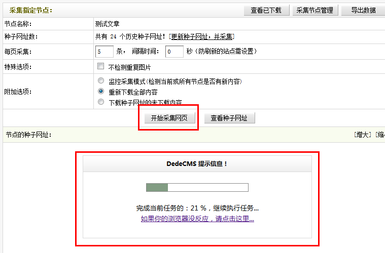Click 更新种子网址，并采集 link
Image resolution: width=385 pixels, height=253 pixels.
tap(202, 37)
